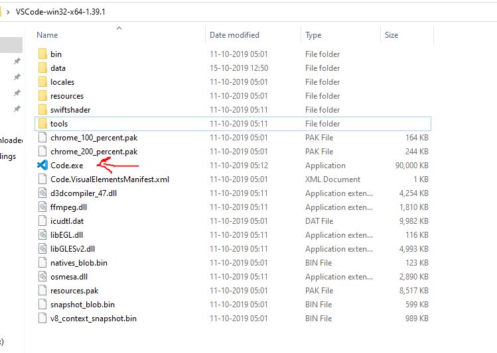
Task: Click the sort direction arrow above Name
Action: tap(119, 28)
